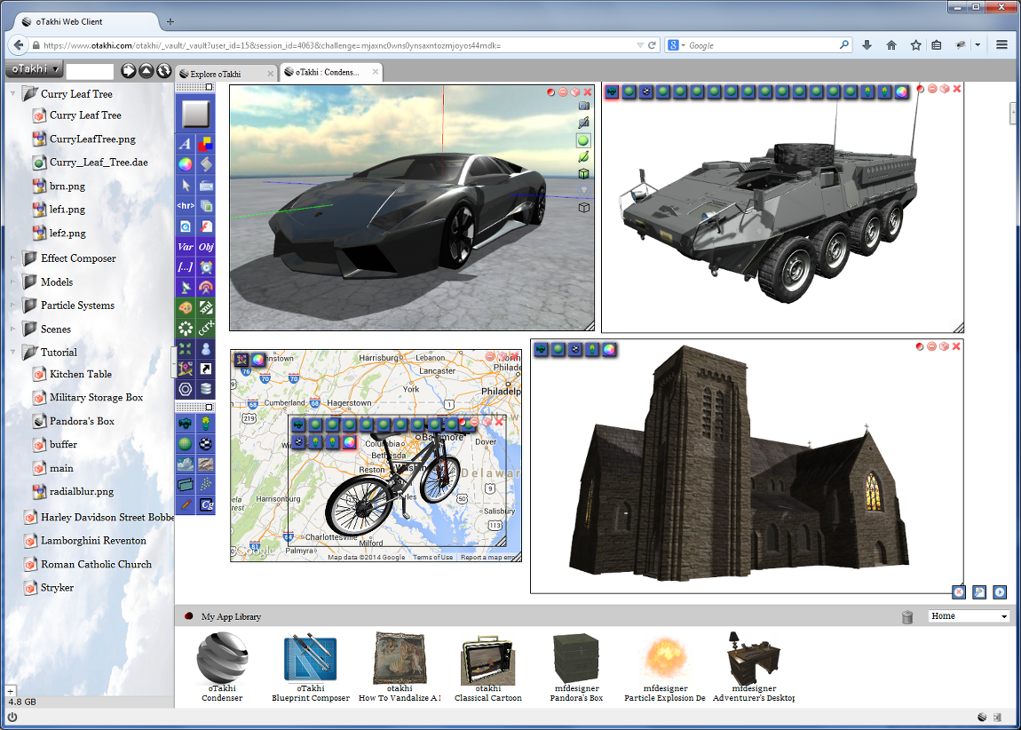This screenshot has height=730, width=1021.
Task: Click the forward arrow button beside oTakhi field
Action: tap(128, 70)
